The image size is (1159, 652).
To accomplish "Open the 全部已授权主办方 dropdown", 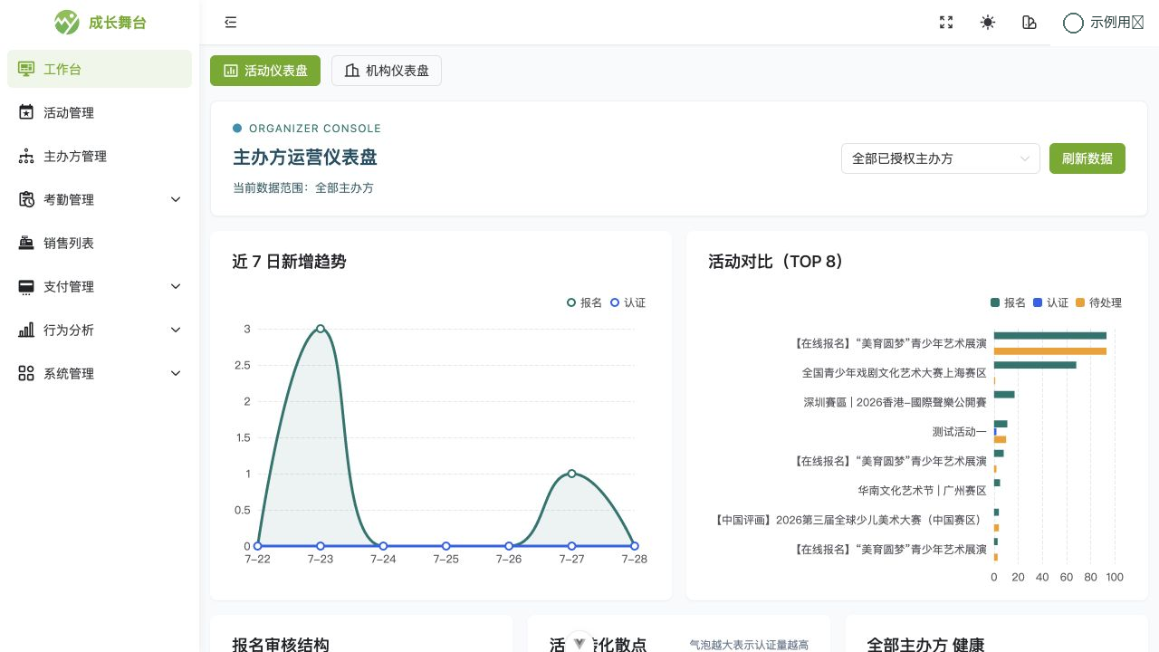I will (x=940, y=158).
